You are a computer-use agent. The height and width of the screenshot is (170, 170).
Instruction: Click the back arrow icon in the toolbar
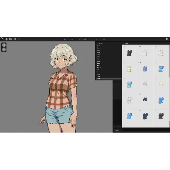pos(6,39)
